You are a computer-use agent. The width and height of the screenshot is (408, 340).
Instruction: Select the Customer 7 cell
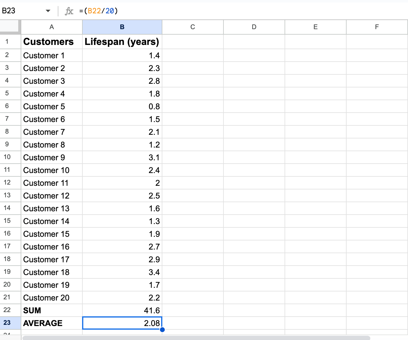(x=52, y=132)
